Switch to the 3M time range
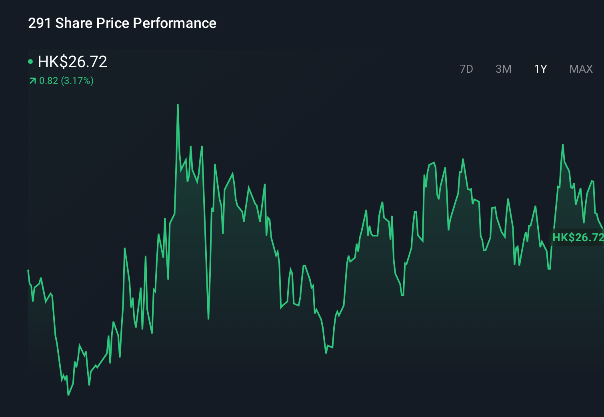 (503, 69)
